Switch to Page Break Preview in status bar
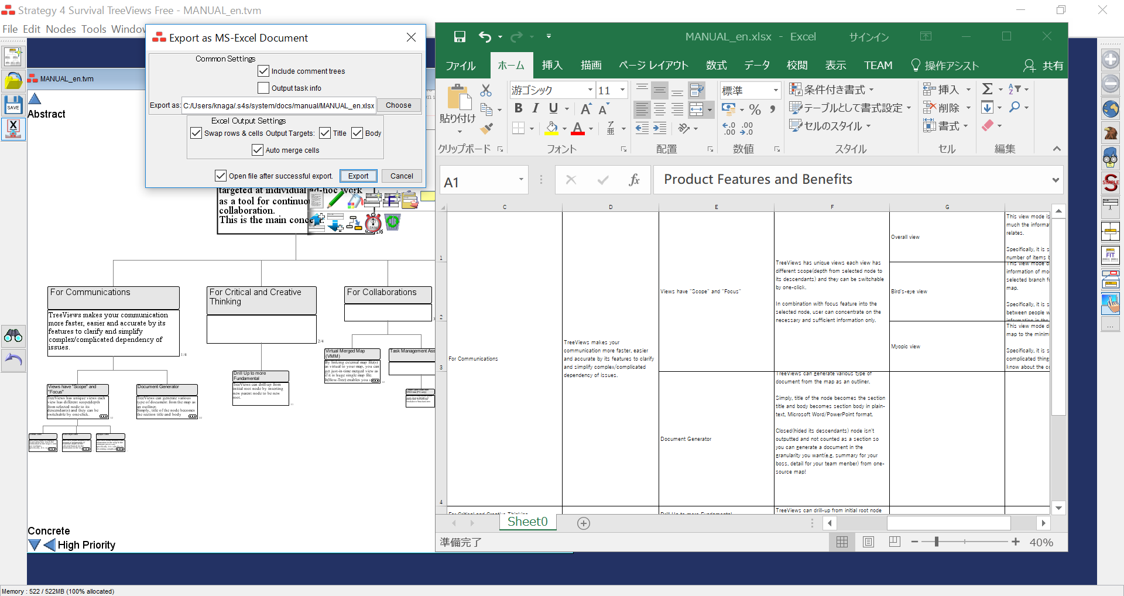The height and width of the screenshot is (596, 1124). (x=895, y=542)
